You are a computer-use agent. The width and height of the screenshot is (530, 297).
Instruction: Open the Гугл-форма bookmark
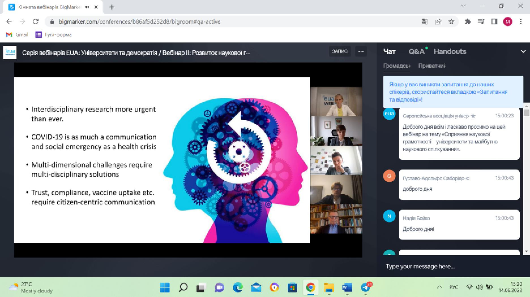(53, 34)
